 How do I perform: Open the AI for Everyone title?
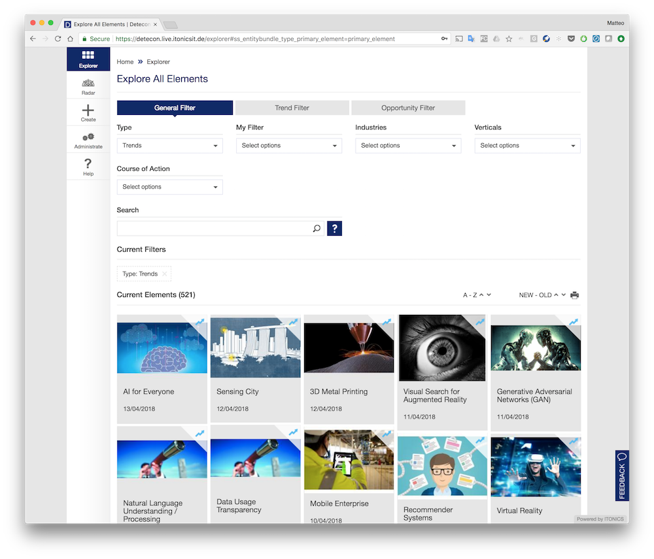tap(148, 392)
